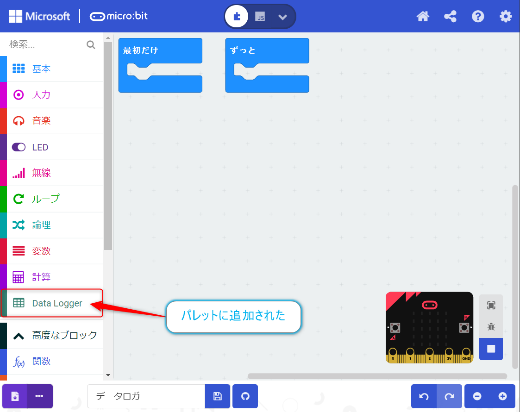Open the editor language dropdown
520x412 pixels.
click(282, 16)
